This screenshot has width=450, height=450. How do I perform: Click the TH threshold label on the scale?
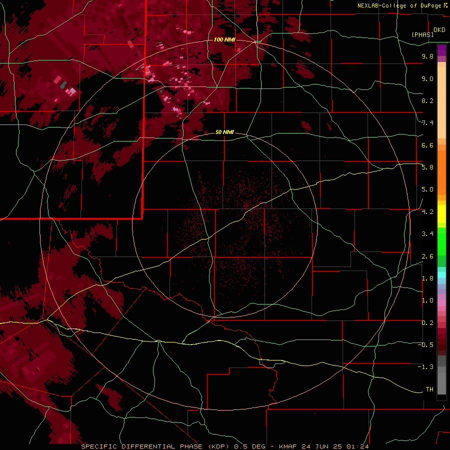coord(429,389)
